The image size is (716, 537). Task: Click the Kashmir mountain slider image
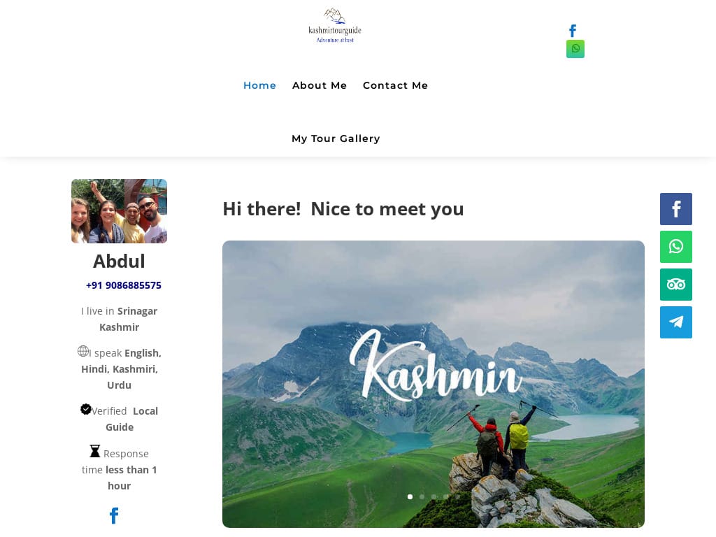[x=434, y=384]
